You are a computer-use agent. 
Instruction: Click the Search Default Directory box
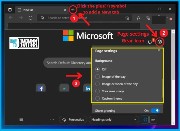pyautogui.click(x=68, y=63)
